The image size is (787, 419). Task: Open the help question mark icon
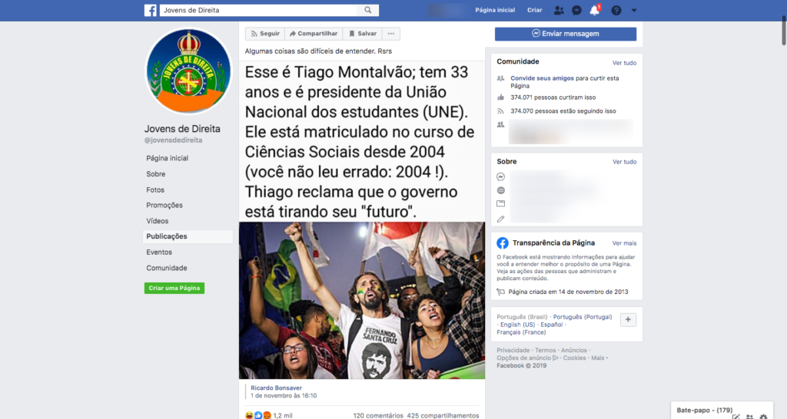616,10
